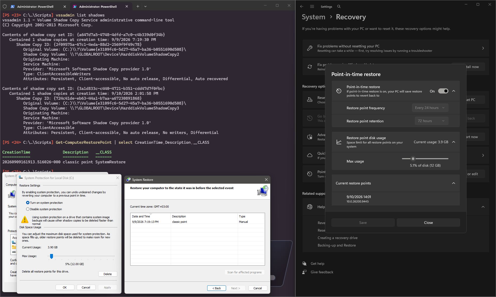Click the Windows Update sync icon
Image resolution: width=496 pixels, height=297 pixels.
click(x=310, y=67)
